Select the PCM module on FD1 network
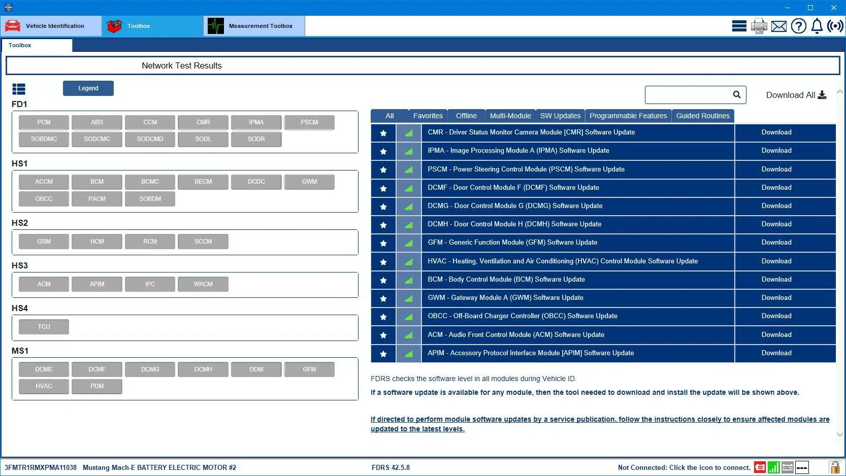 pyautogui.click(x=44, y=122)
